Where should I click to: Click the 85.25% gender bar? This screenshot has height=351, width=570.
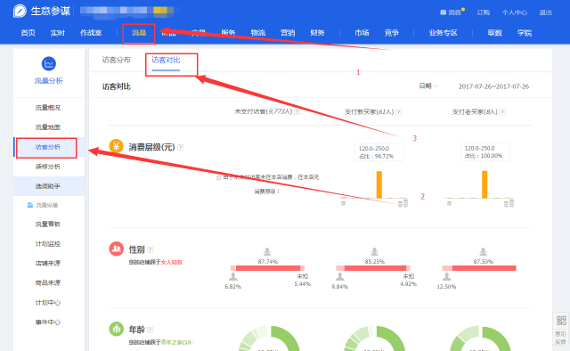(373, 268)
